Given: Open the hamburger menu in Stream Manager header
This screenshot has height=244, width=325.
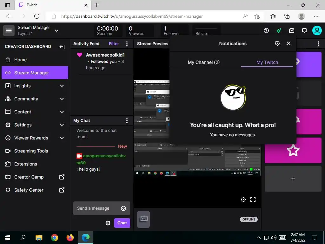Looking at the screenshot, I should 9,30.
